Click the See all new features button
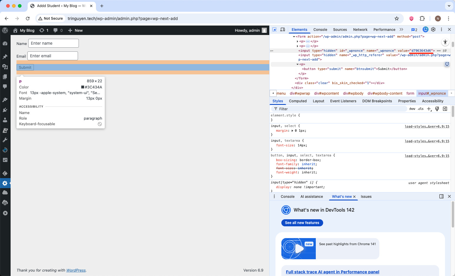This screenshot has height=276, width=455. (302, 223)
